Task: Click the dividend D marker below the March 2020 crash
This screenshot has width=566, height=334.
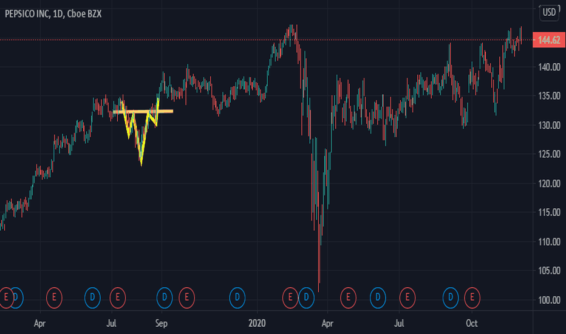Action: [x=307, y=298]
